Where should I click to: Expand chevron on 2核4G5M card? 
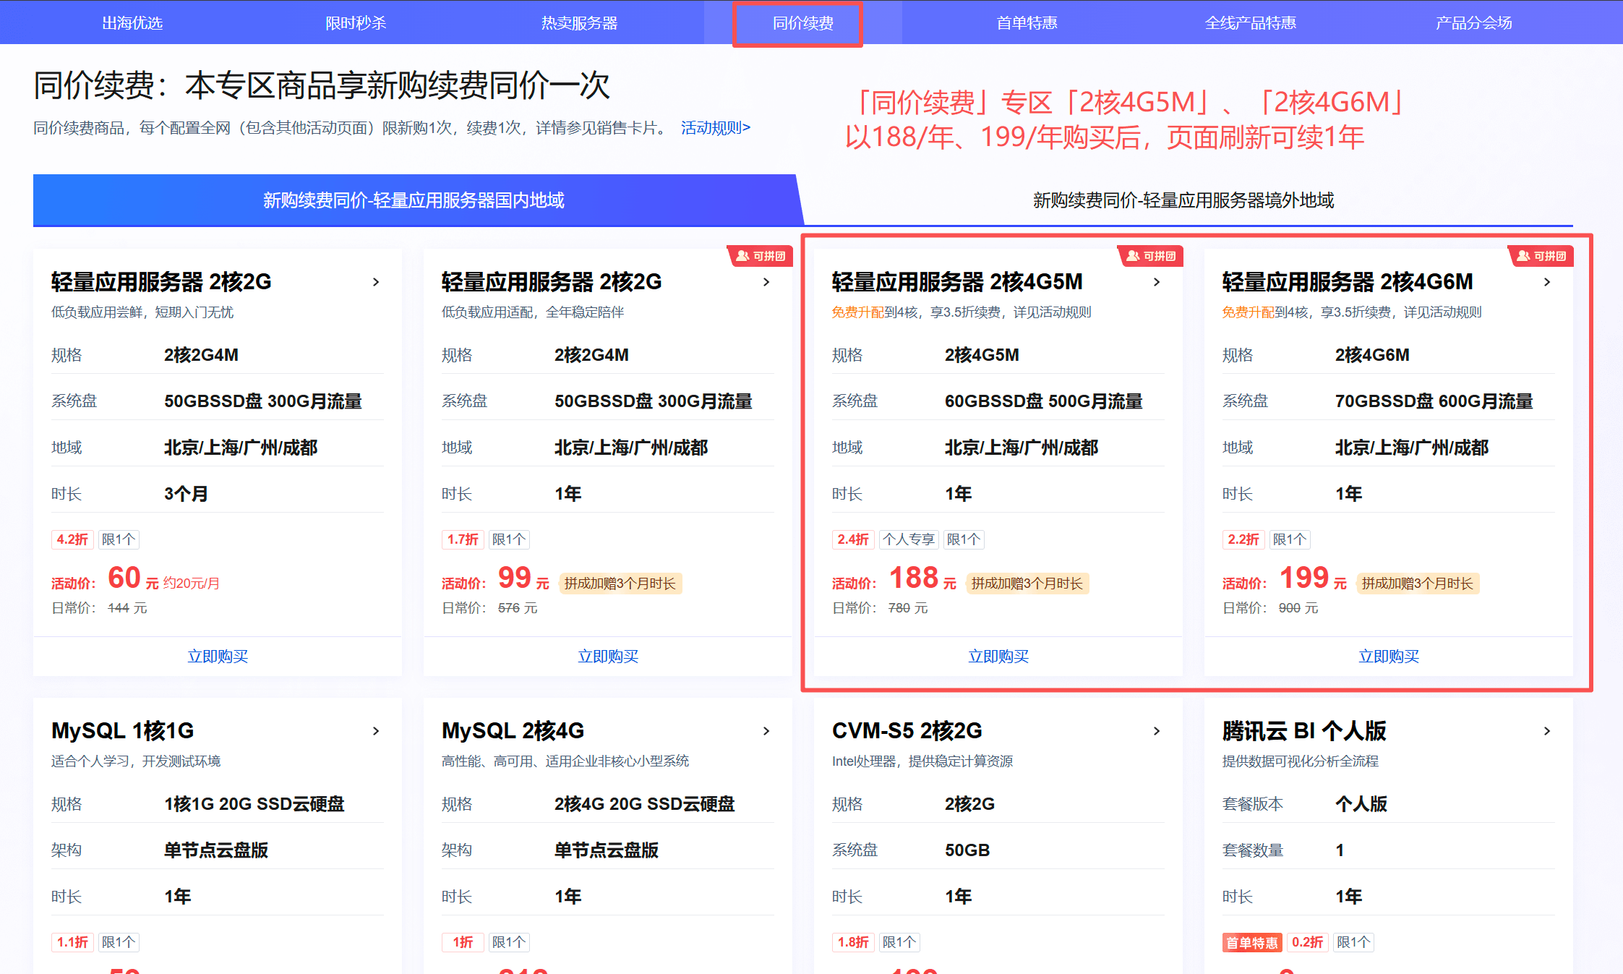click(x=1157, y=282)
